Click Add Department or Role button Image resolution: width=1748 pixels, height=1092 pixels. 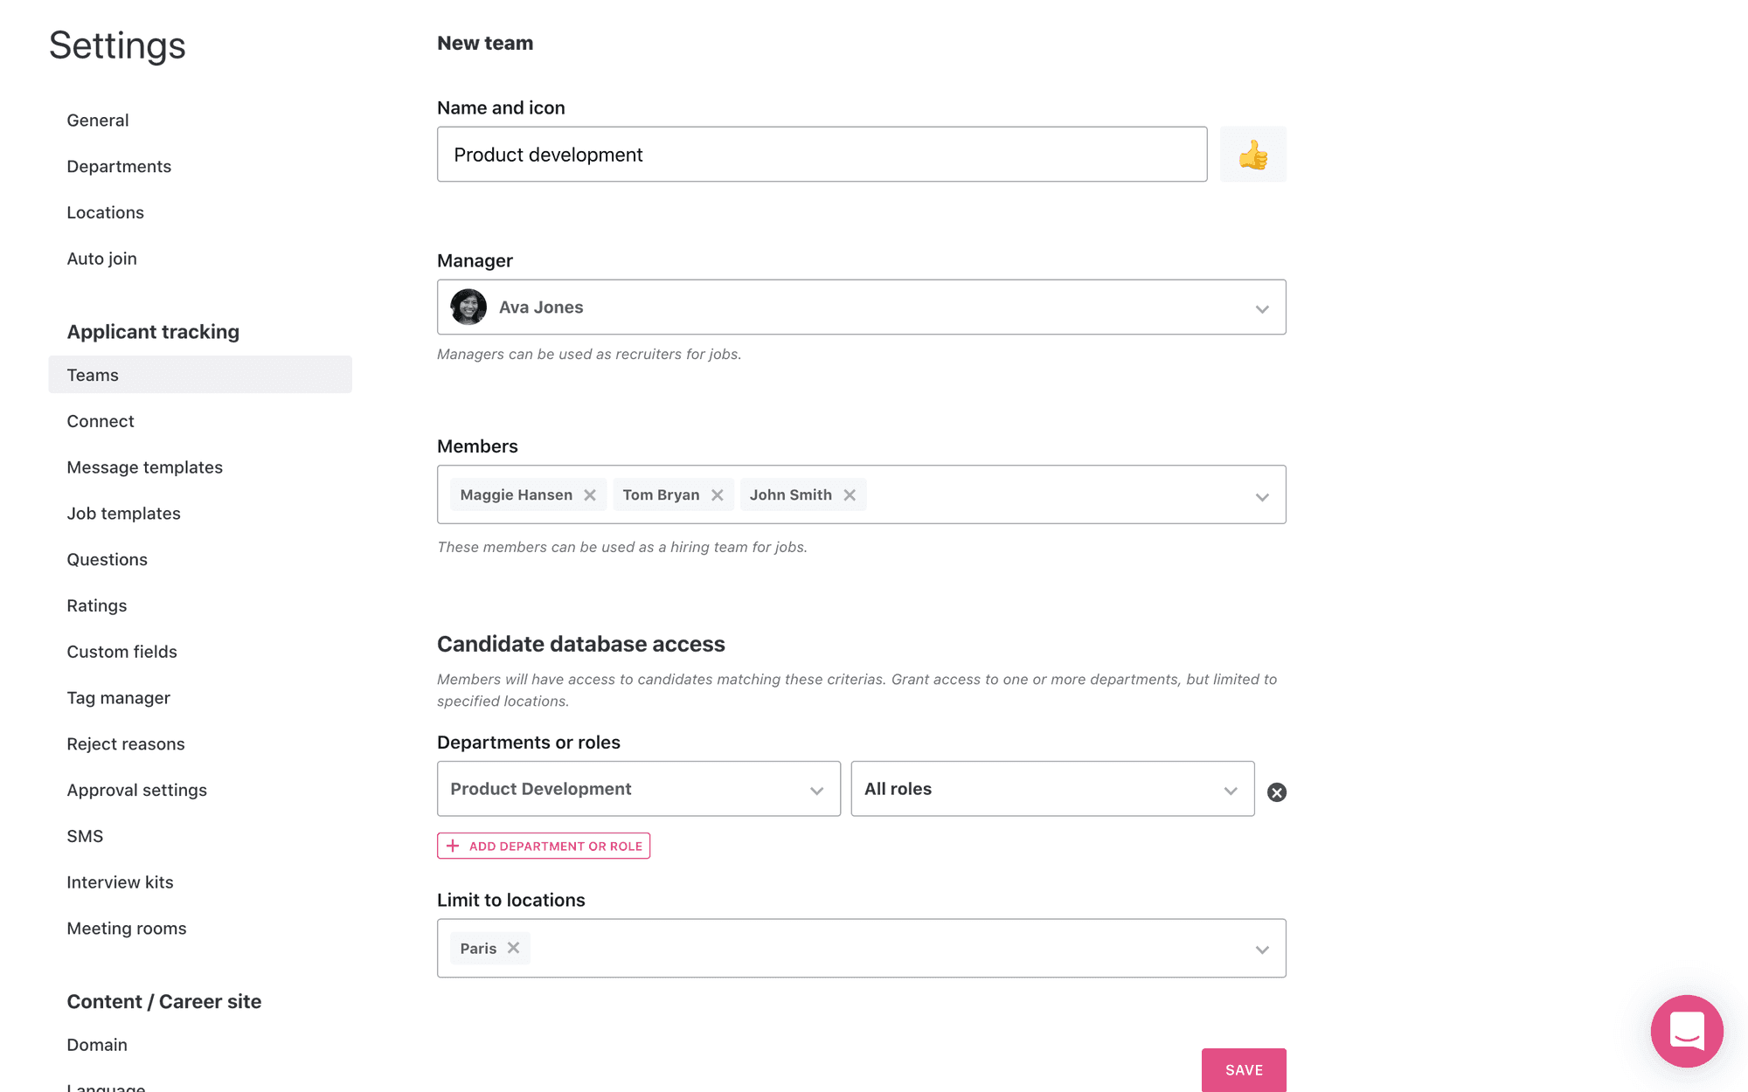click(x=544, y=846)
